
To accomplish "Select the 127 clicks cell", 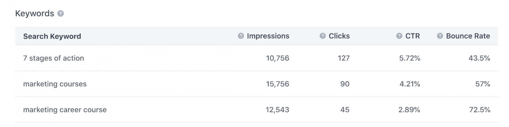I will click(x=344, y=58).
